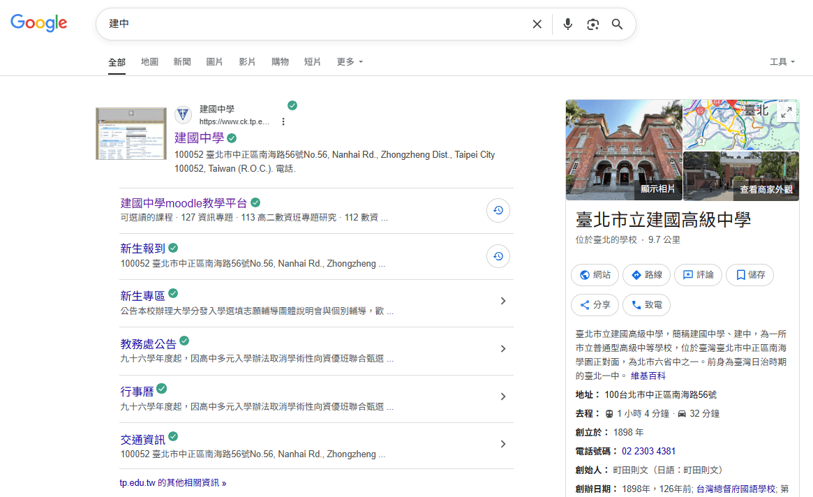813x497 pixels.
Task: Click the green badge beside 教務處公告
Action: click(185, 341)
